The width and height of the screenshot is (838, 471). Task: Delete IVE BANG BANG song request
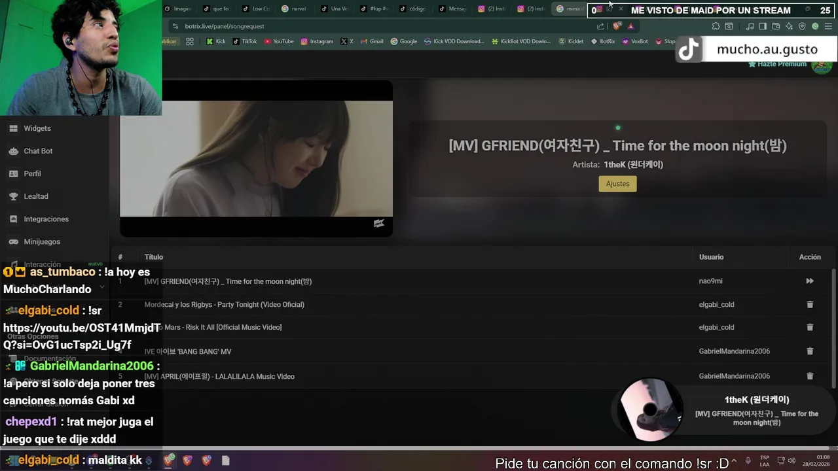[810, 351]
